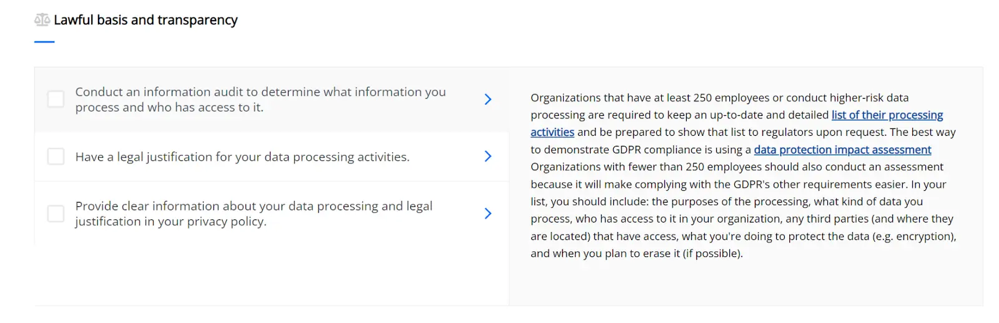Open the 'list of their processing' link
This screenshot has width=999, height=323.
887,115
